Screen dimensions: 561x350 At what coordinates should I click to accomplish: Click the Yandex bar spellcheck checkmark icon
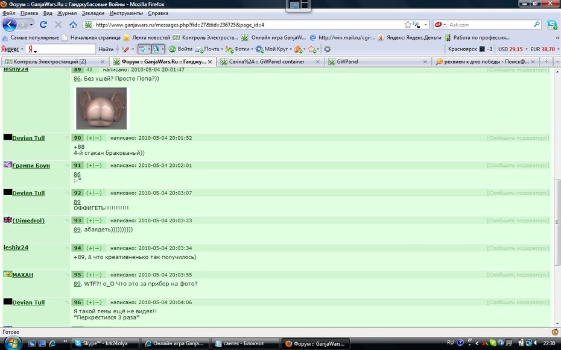pos(142,49)
